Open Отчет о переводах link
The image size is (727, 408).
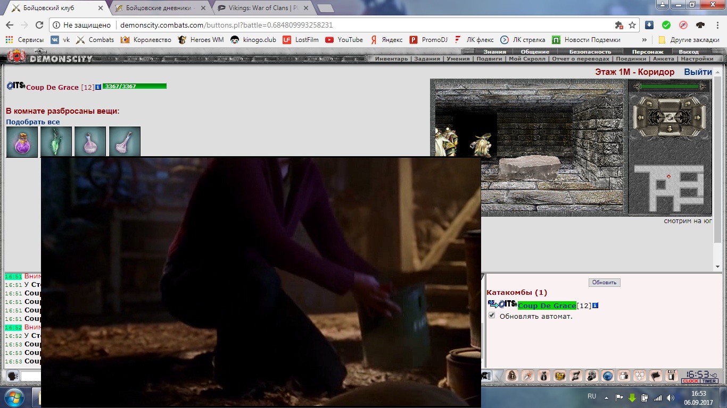pyautogui.click(x=581, y=59)
